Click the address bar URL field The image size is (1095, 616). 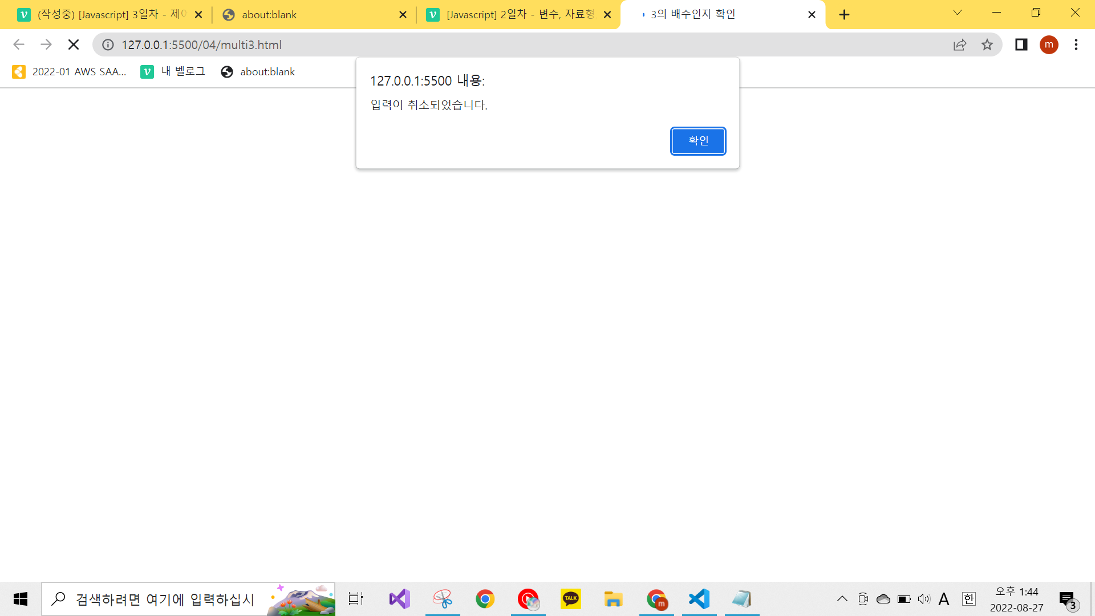tap(513, 44)
